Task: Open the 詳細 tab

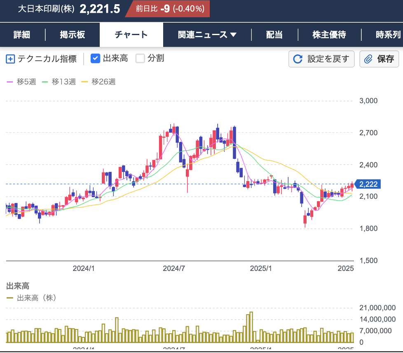Action: coord(22,35)
